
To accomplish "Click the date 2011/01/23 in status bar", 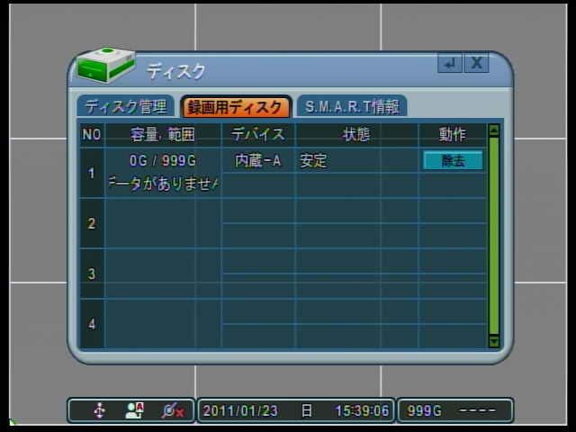I will pyautogui.click(x=240, y=410).
